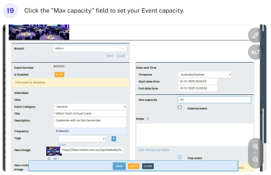Click the VIEW link under Branch

[110, 56]
